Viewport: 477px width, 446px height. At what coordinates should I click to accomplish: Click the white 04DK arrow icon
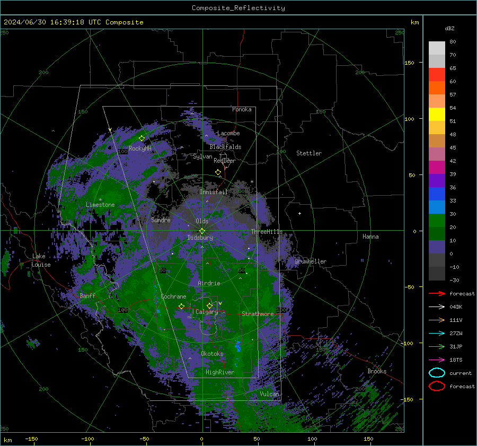click(x=437, y=307)
